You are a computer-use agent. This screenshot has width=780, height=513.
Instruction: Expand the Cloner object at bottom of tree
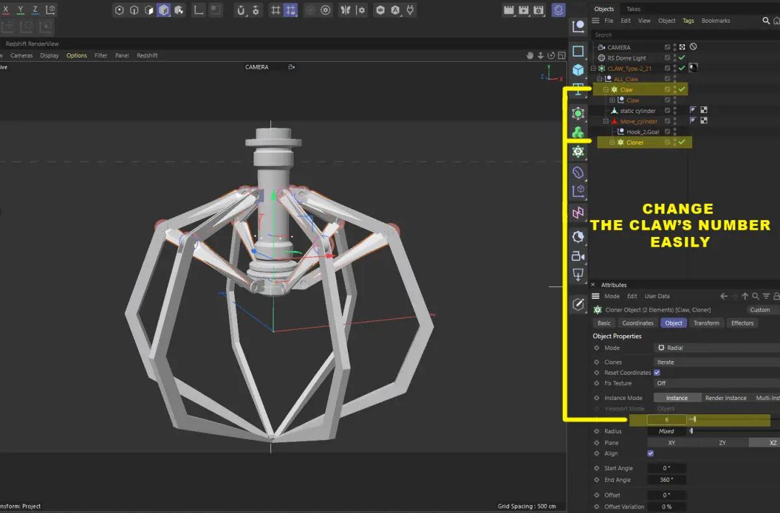tap(612, 142)
